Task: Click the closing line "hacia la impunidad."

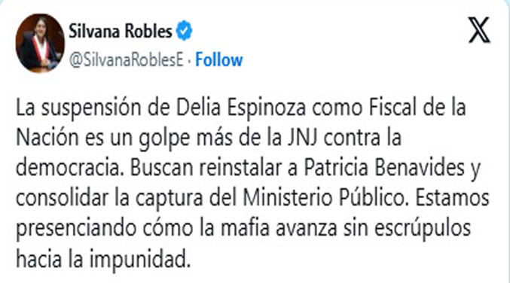Action: point(103,259)
